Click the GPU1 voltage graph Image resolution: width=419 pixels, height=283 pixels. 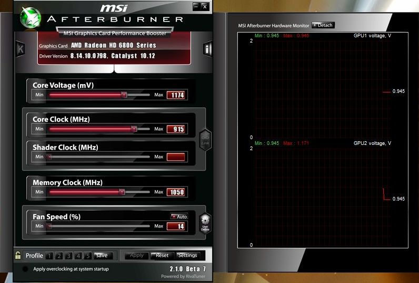tap(322, 89)
